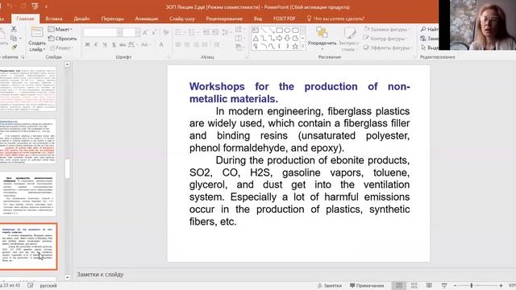516x290 pixels.
Task: Toggle Justify paragraph alignment
Action: click(x=205, y=44)
